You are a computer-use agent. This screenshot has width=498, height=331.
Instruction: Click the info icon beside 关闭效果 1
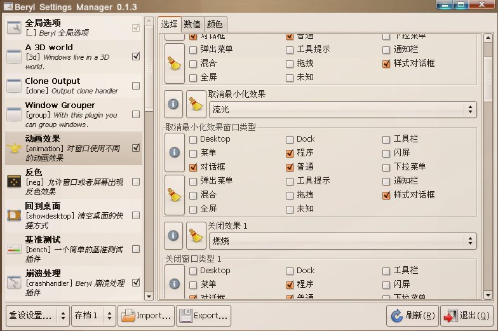click(x=173, y=235)
